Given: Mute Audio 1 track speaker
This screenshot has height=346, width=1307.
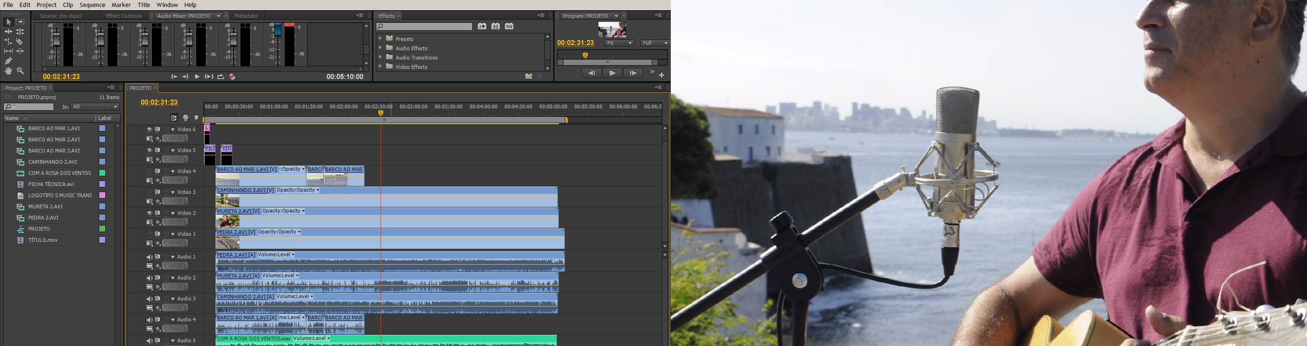Looking at the screenshot, I should (x=149, y=257).
